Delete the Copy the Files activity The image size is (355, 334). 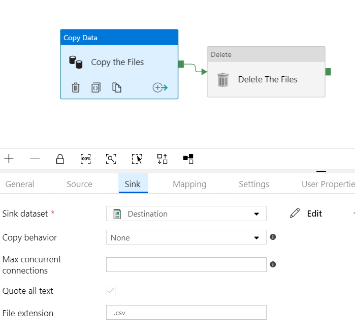(x=76, y=87)
